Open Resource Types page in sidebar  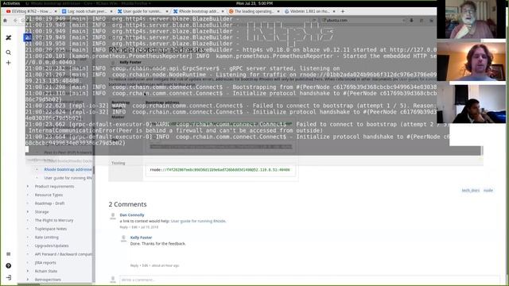click(49, 195)
